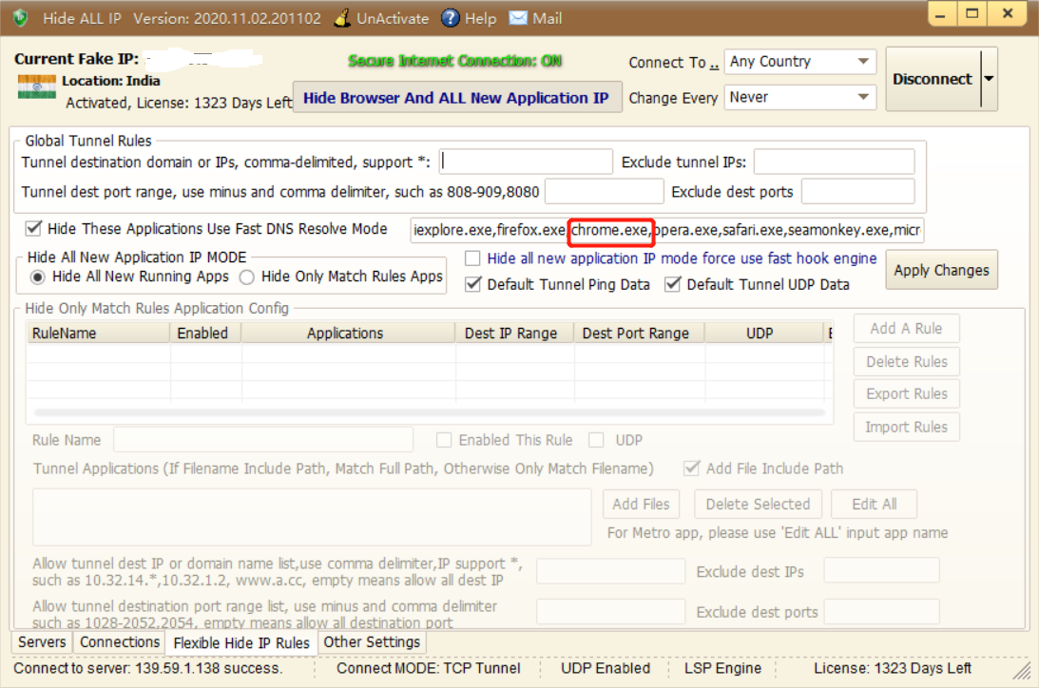Image resolution: width=1039 pixels, height=688 pixels.
Task: Click the Mail envelope icon
Action: click(x=518, y=17)
